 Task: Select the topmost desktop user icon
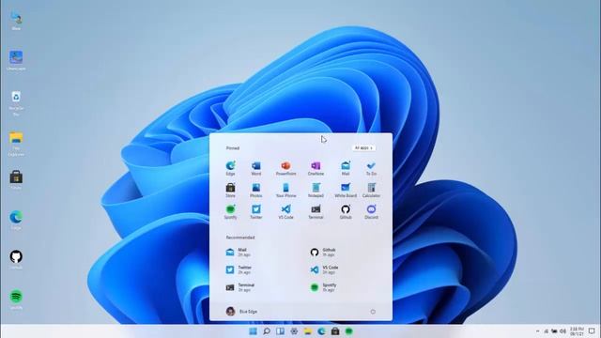click(16, 21)
